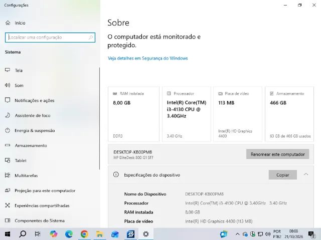Image resolution: width=321 pixels, height=240 pixels.
Task: Launch Google Chrome from taskbar
Action: [84, 234]
